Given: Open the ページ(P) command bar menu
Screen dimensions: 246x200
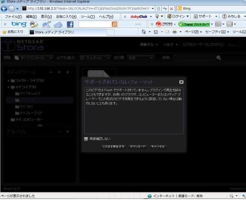Looking at the screenshot, I should 193,32.
